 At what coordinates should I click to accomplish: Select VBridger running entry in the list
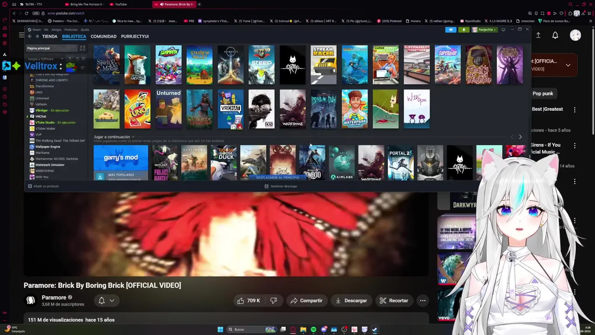click(x=52, y=110)
